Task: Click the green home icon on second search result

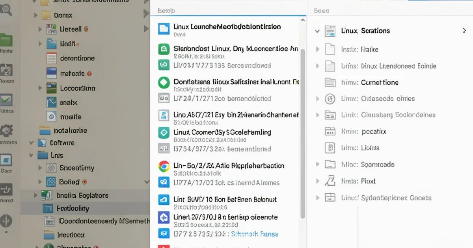Action: (164, 48)
